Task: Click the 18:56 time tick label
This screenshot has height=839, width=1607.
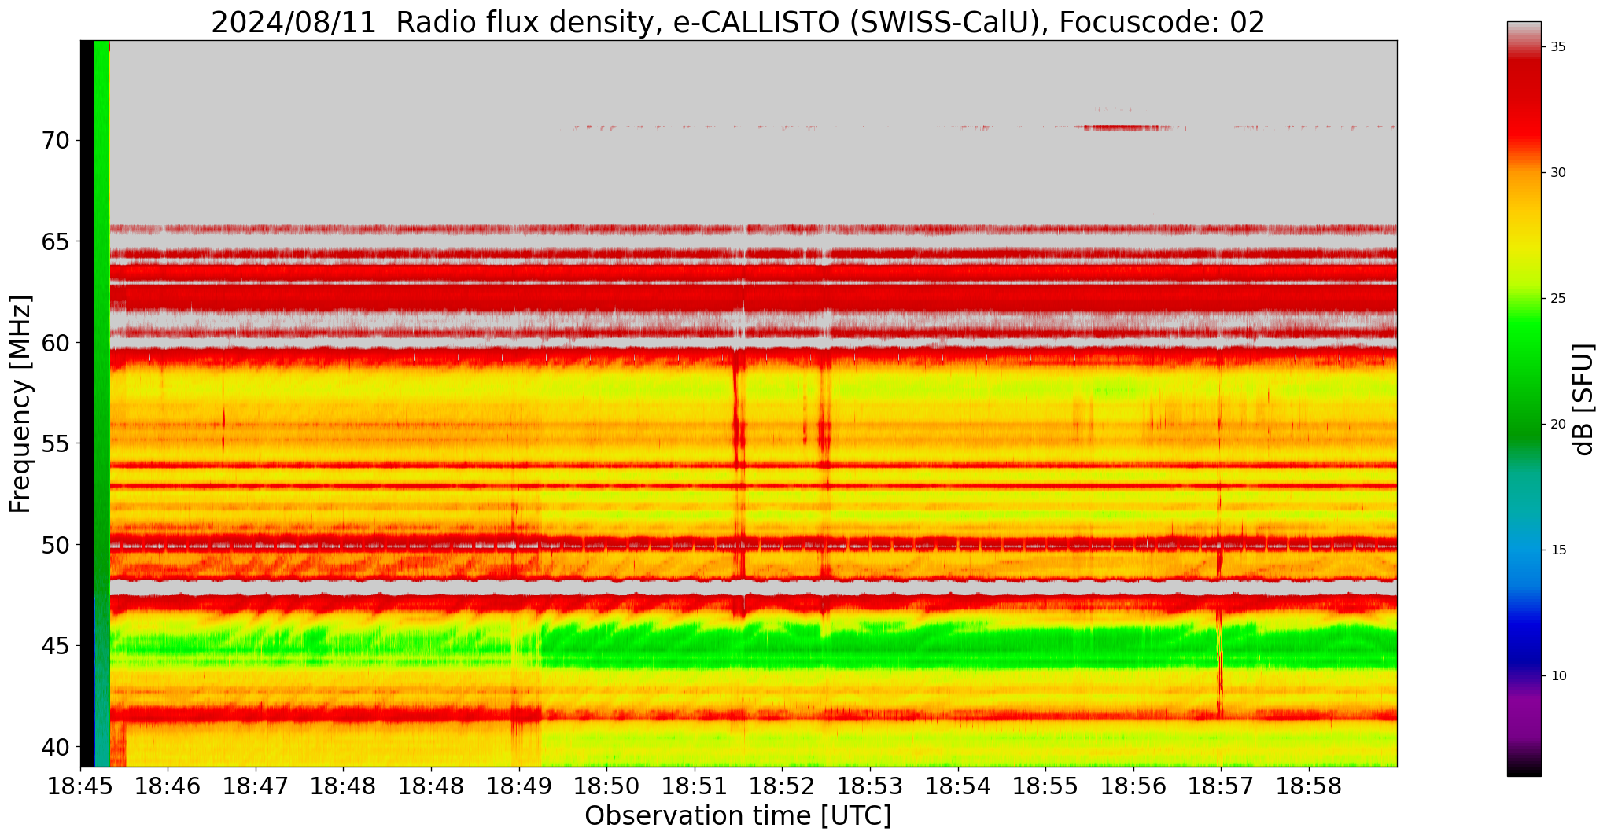Action: pyautogui.click(x=1133, y=786)
